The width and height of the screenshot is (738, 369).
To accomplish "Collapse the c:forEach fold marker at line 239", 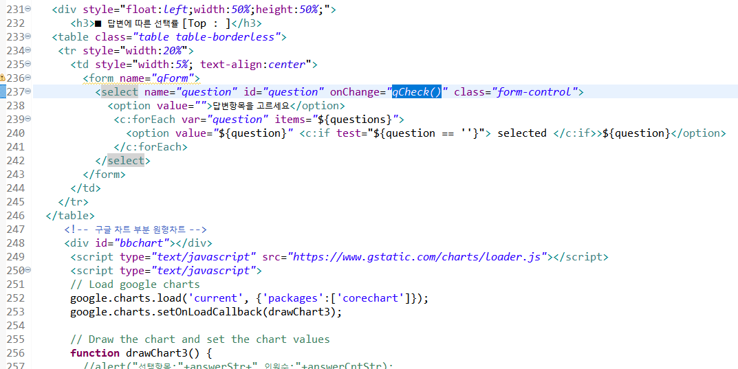I will click(x=28, y=118).
